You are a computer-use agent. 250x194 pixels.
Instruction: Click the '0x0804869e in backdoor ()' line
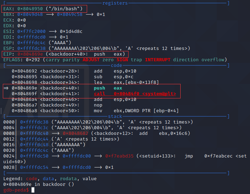(39, 184)
